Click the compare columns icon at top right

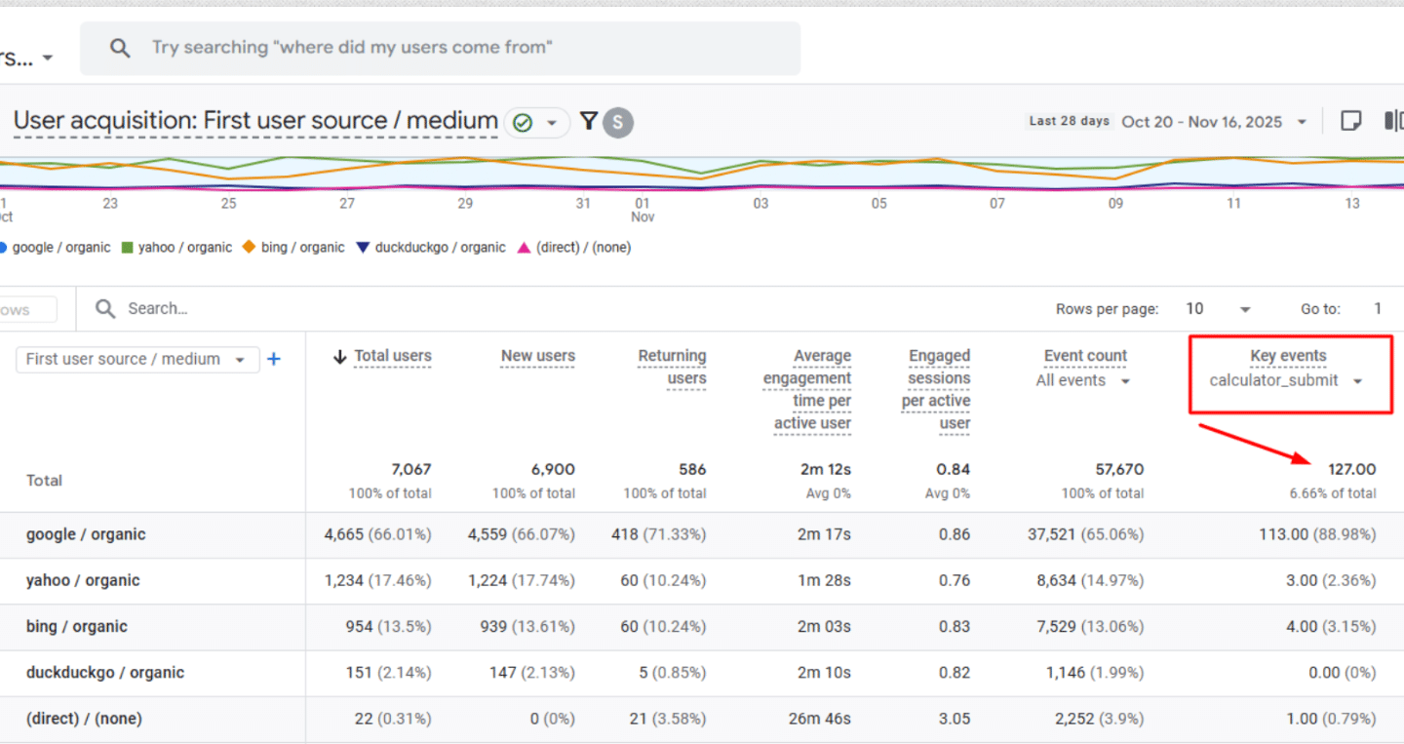pyautogui.click(x=1394, y=121)
